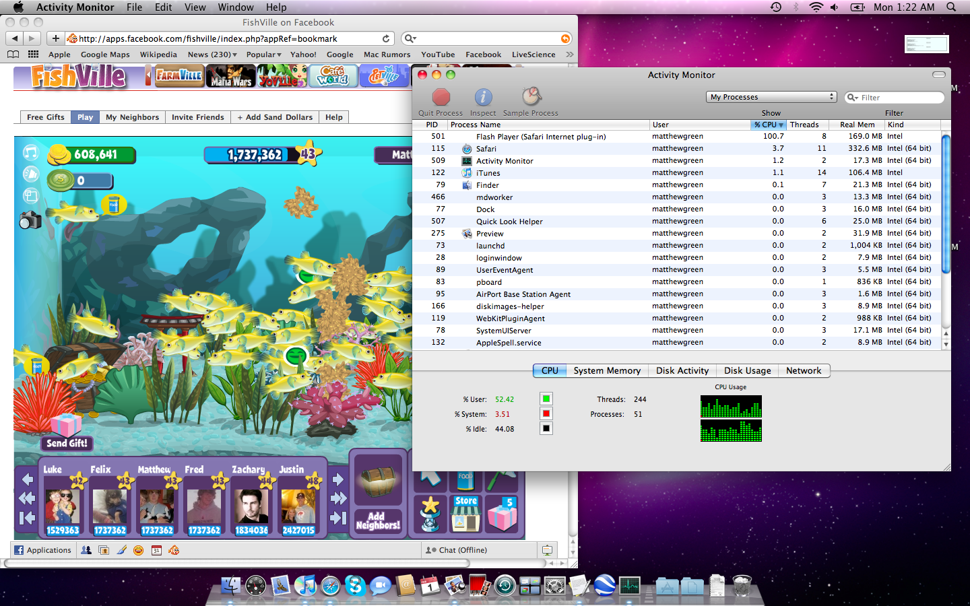Skip neighbors back with double left arrow
The width and height of the screenshot is (970, 606).
[27, 498]
